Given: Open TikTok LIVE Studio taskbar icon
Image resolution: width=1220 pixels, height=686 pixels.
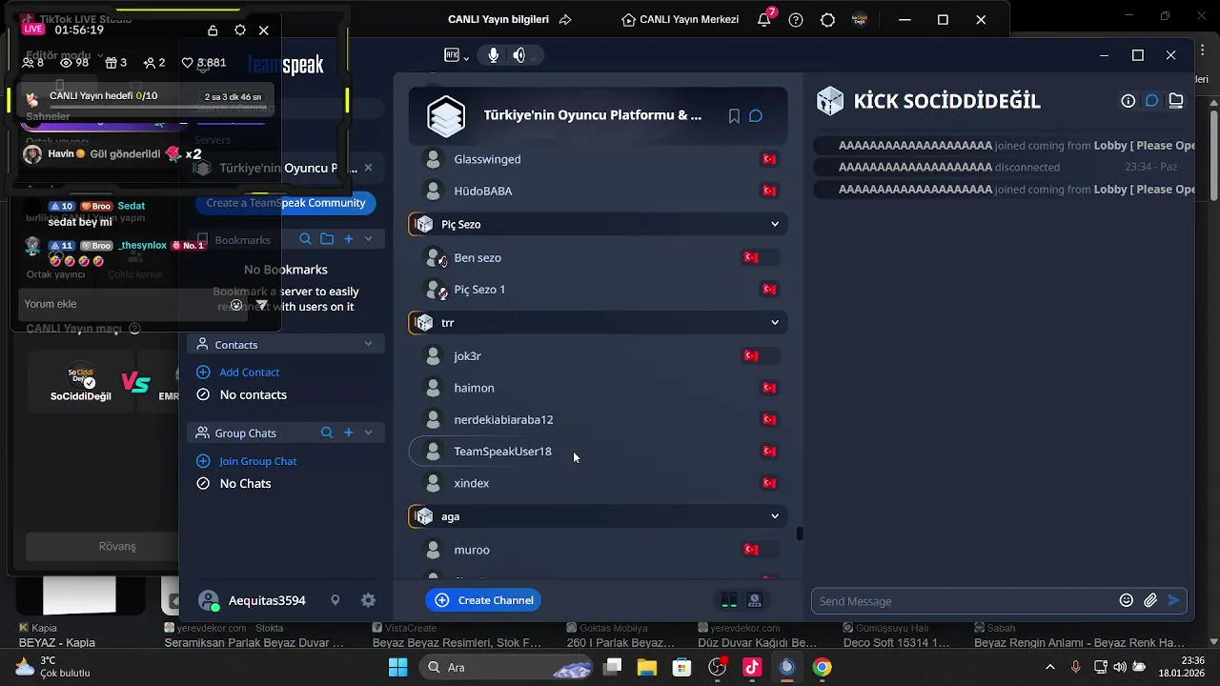Looking at the screenshot, I should click(752, 667).
